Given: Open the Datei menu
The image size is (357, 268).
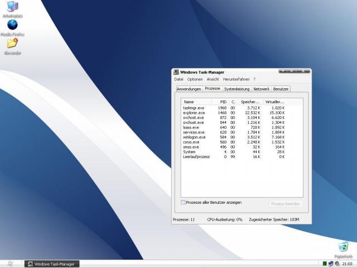Looking at the screenshot, I should [x=178, y=79].
